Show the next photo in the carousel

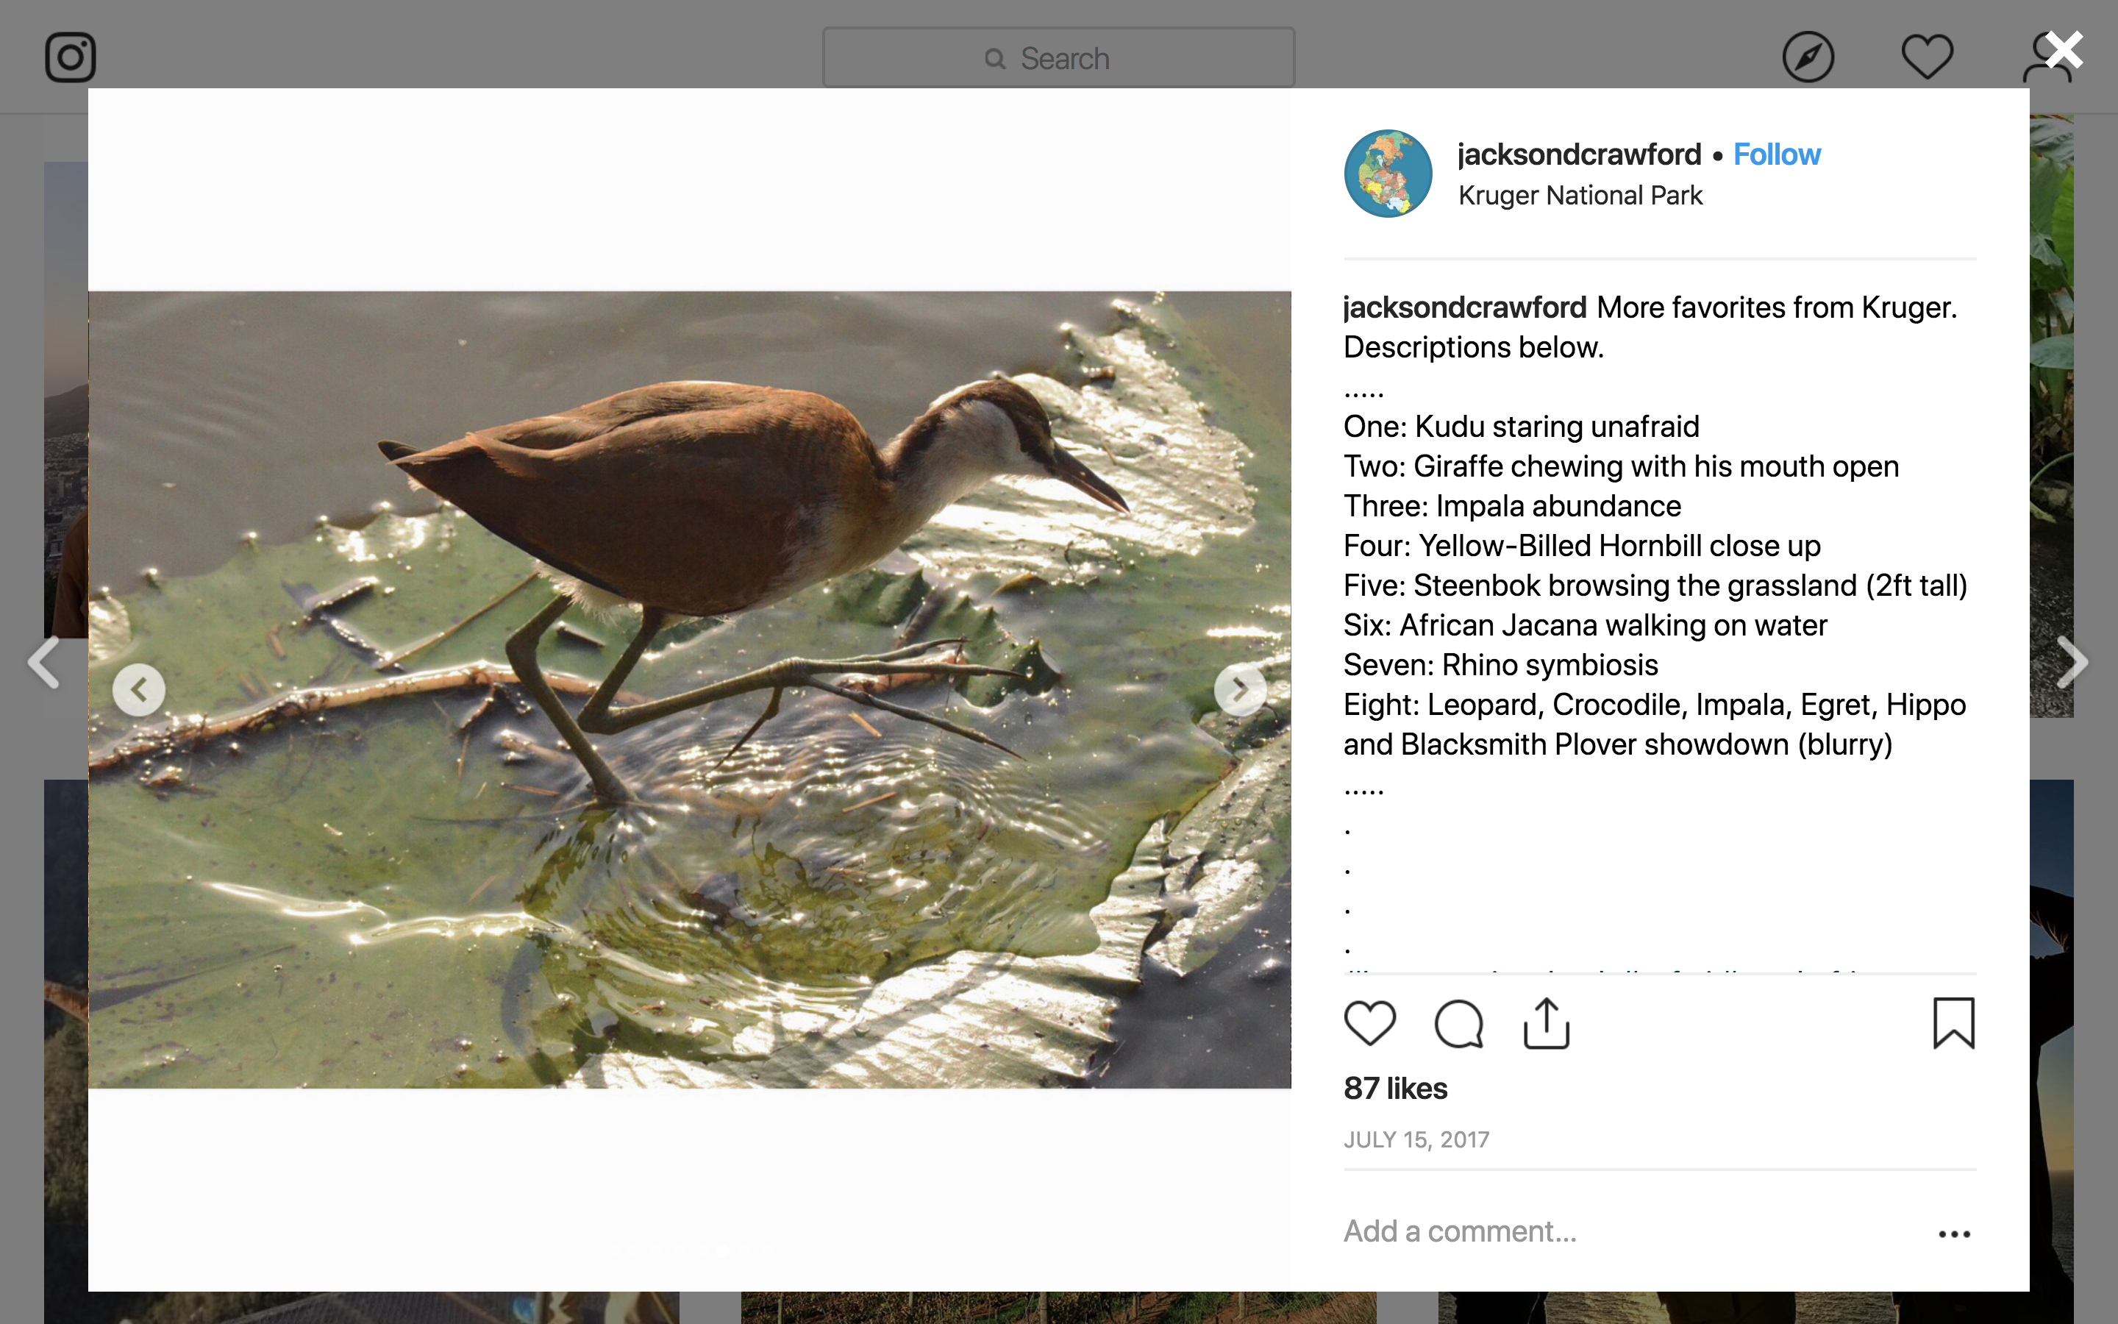click(1239, 690)
